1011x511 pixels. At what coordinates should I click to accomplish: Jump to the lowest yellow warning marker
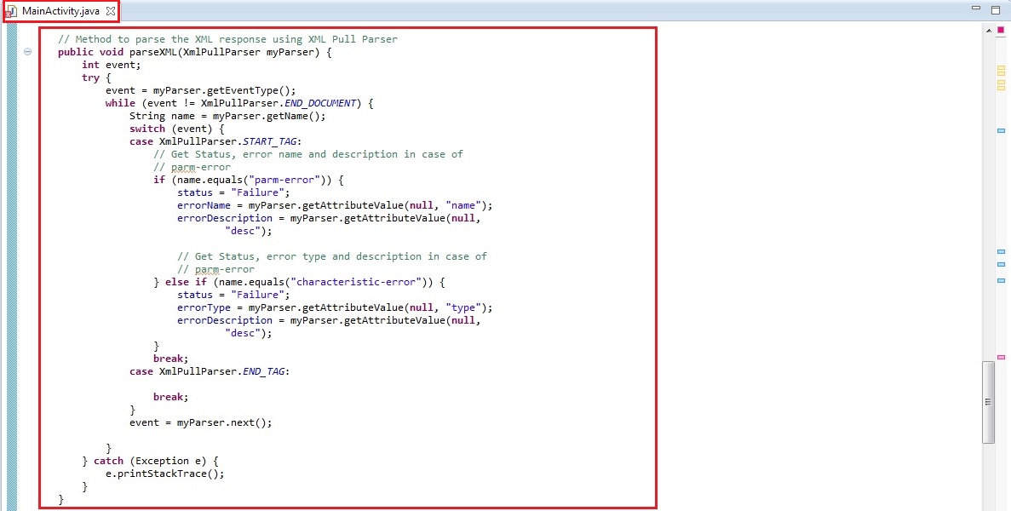1001,87
